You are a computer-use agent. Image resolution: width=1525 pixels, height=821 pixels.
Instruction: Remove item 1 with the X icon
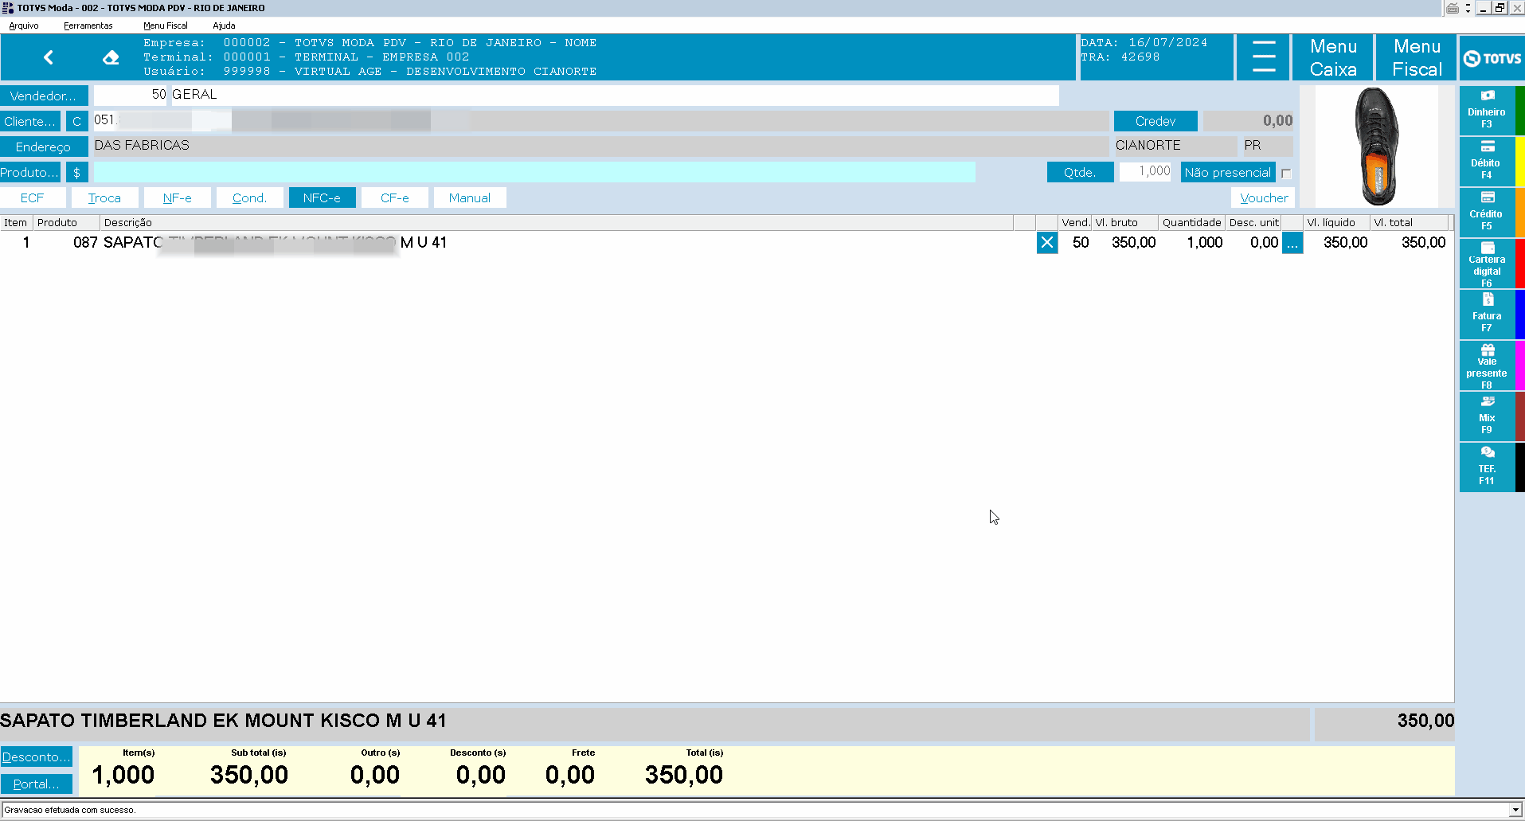pos(1047,243)
